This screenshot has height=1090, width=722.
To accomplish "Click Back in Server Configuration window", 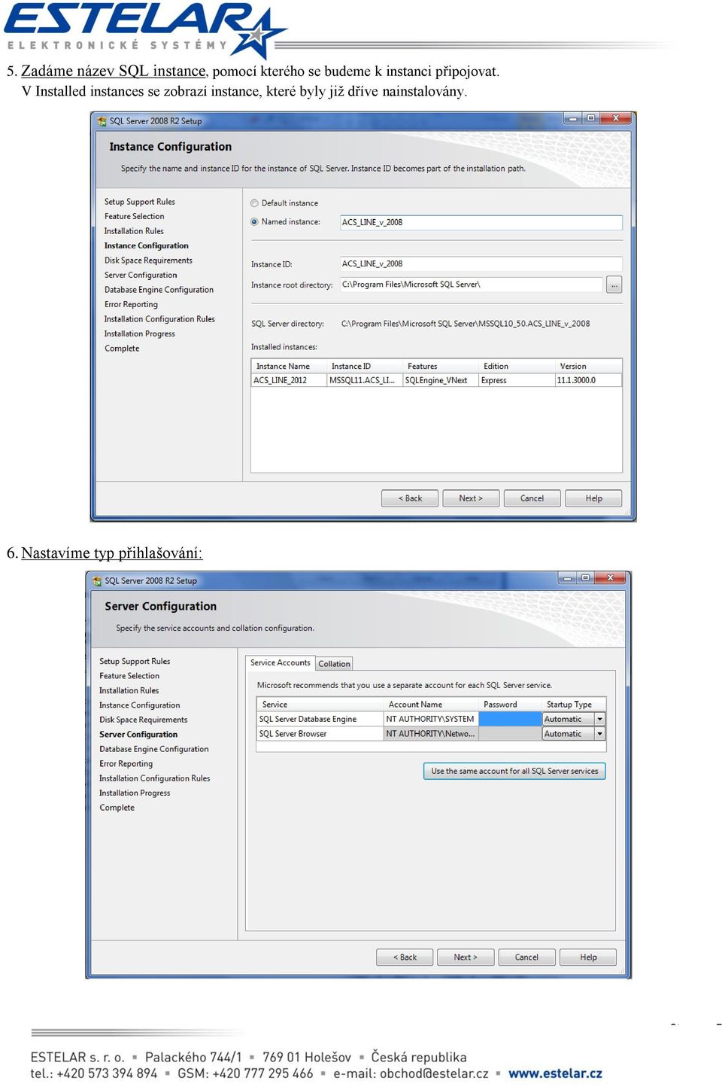I will pos(405,958).
